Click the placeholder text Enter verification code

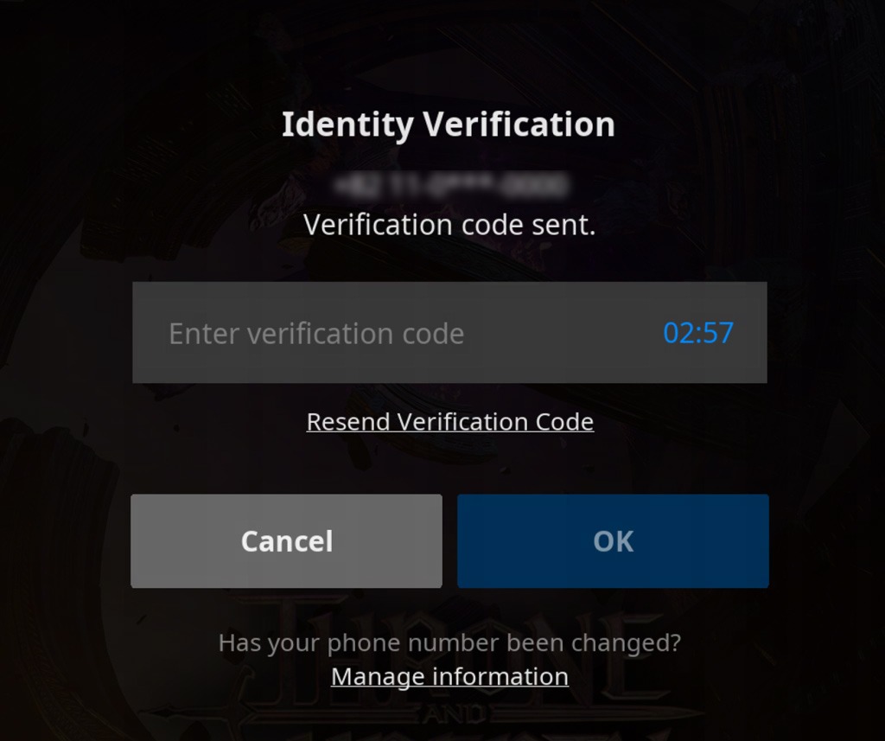coord(316,334)
